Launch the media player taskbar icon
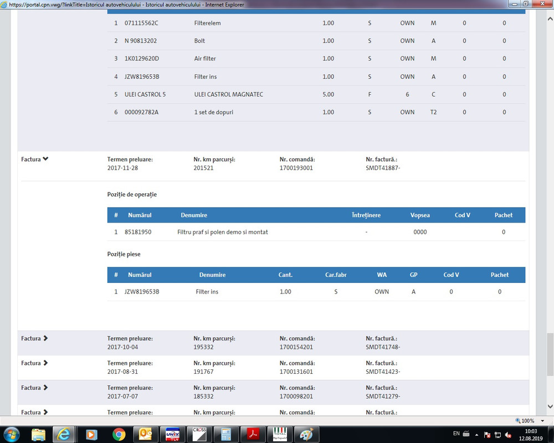Image resolution: width=554 pixels, height=443 pixels. (91, 434)
